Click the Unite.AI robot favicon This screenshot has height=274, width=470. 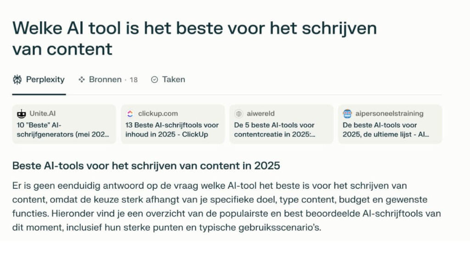point(21,113)
